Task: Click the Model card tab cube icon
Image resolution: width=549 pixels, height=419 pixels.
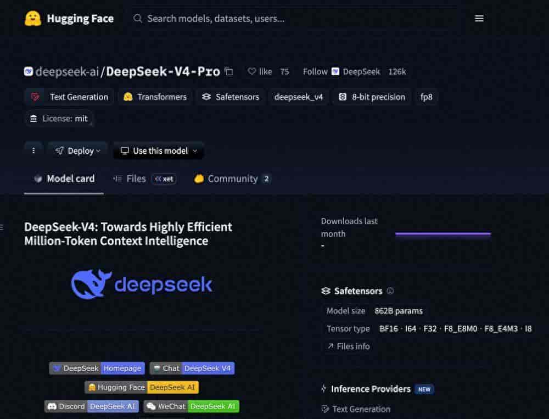Action: [x=38, y=178]
